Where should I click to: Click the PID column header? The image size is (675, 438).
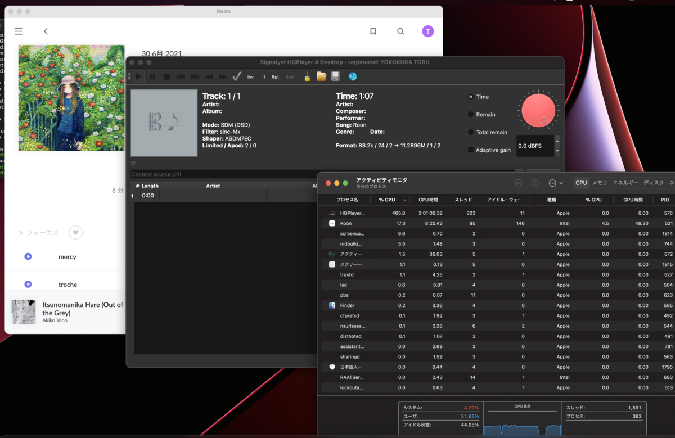[664, 200]
